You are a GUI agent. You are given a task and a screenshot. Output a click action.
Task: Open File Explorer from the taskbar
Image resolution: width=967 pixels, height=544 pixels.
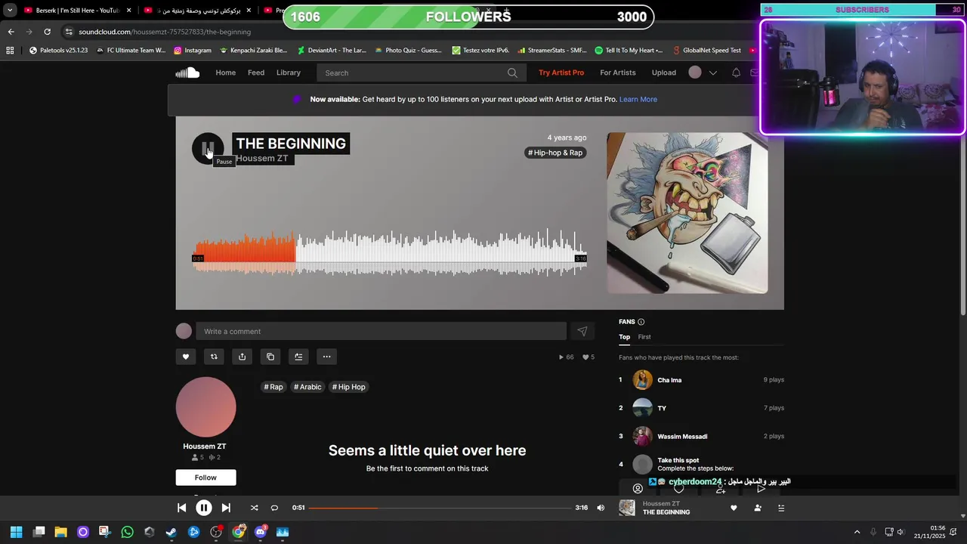pyautogui.click(x=61, y=532)
